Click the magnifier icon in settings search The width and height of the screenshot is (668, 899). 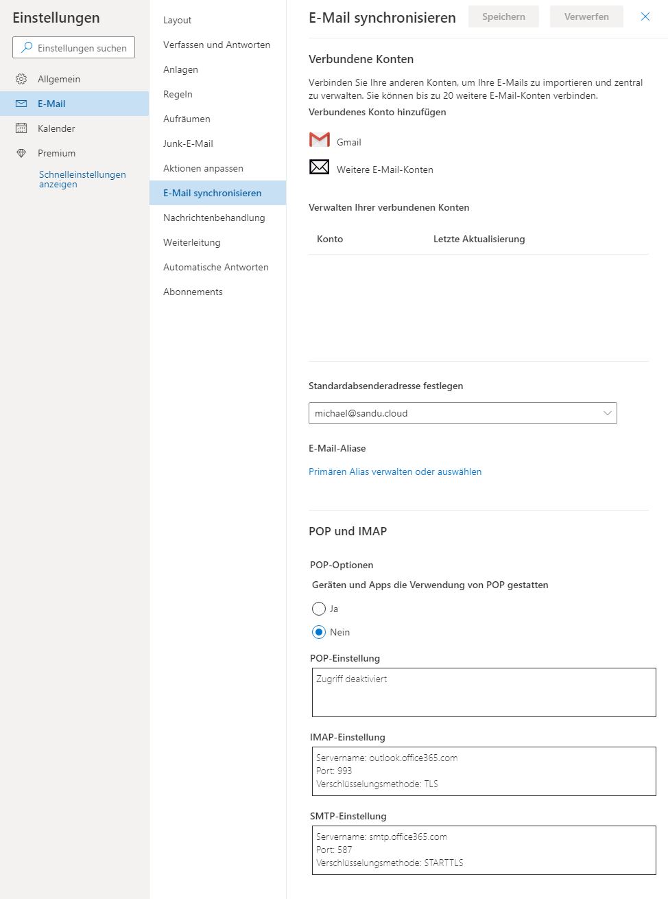point(27,47)
